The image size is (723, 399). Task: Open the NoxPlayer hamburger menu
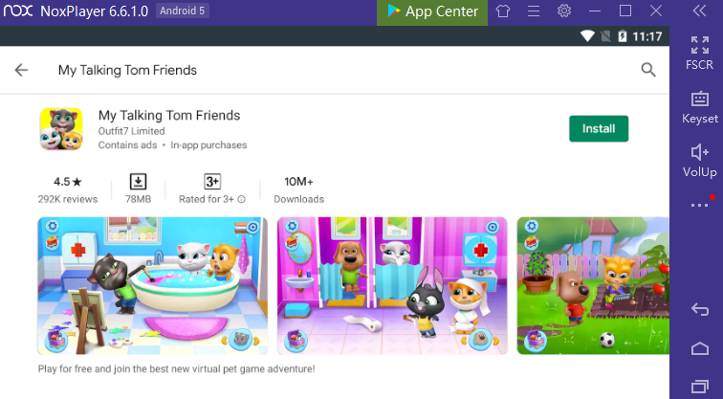(534, 11)
